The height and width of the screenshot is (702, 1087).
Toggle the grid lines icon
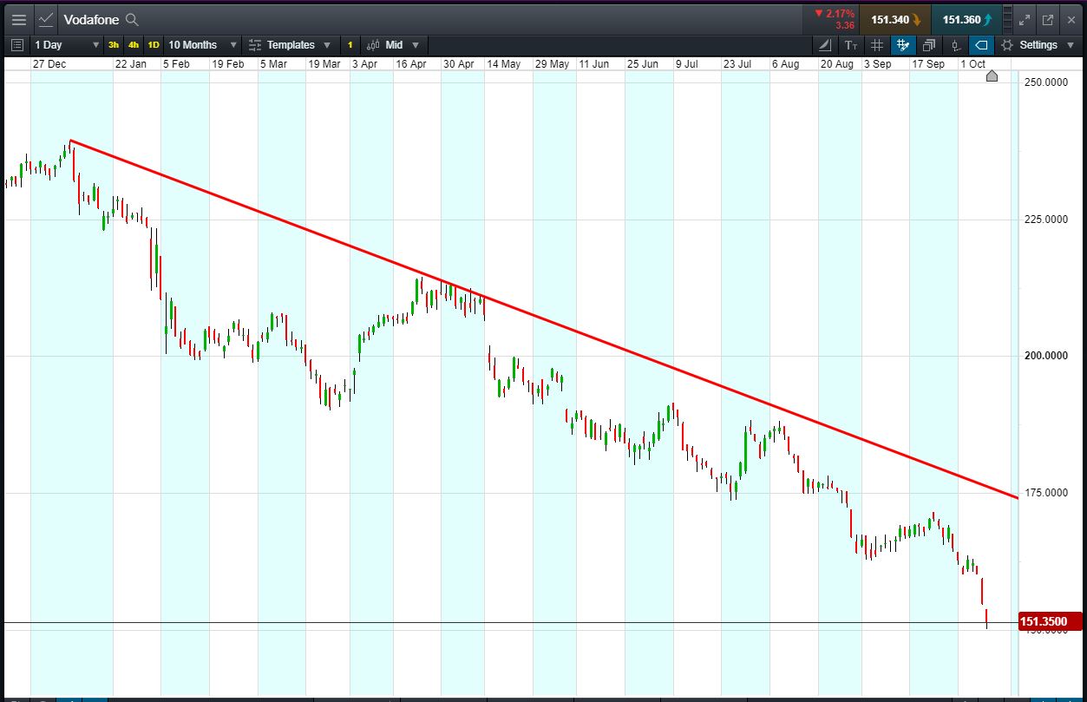pos(877,45)
